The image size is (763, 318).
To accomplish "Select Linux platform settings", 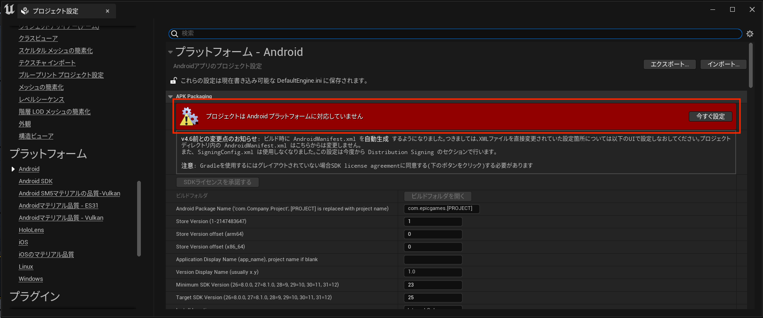I will coord(26,267).
